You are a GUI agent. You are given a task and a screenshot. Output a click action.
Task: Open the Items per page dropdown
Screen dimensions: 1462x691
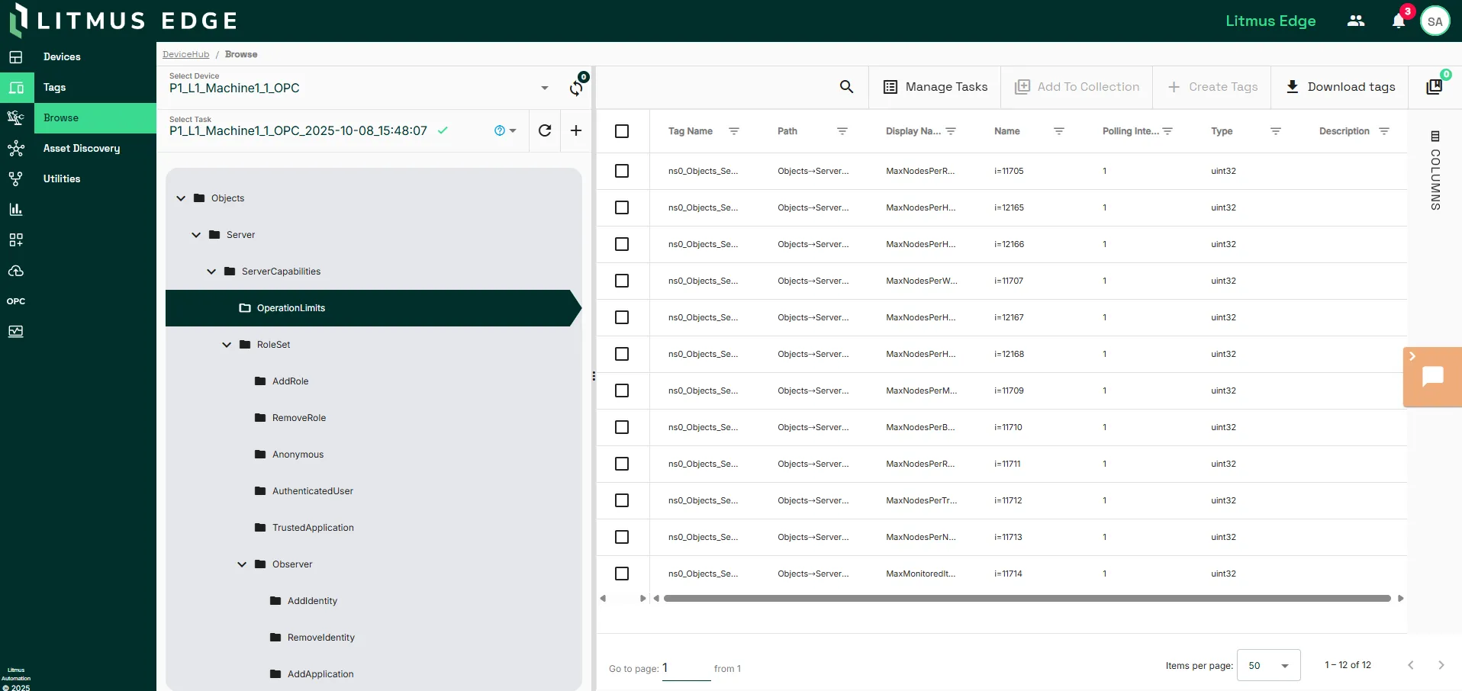tap(1268, 666)
